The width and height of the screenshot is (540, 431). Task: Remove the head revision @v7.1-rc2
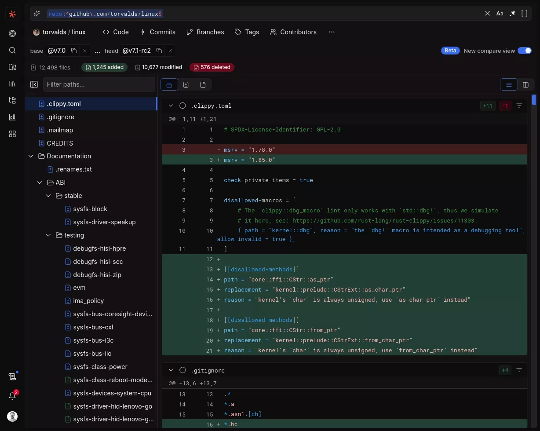click(170, 51)
